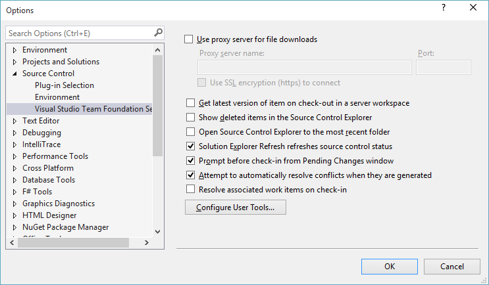Click the help question mark button
Screen dimensions: 489x285
tap(443, 9)
